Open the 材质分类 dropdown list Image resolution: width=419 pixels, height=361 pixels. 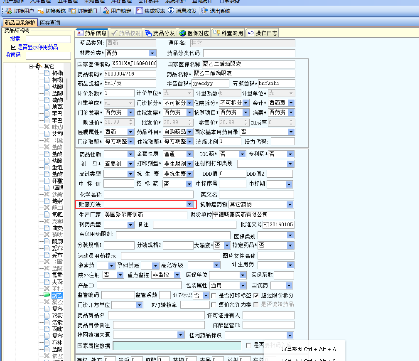pyautogui.click(x=152, y=53)
